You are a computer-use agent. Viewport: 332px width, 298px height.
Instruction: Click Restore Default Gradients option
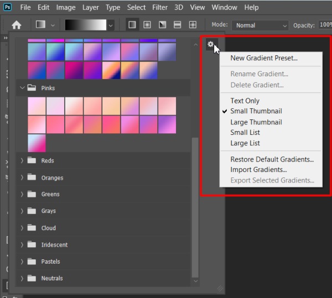pos(272,159)
